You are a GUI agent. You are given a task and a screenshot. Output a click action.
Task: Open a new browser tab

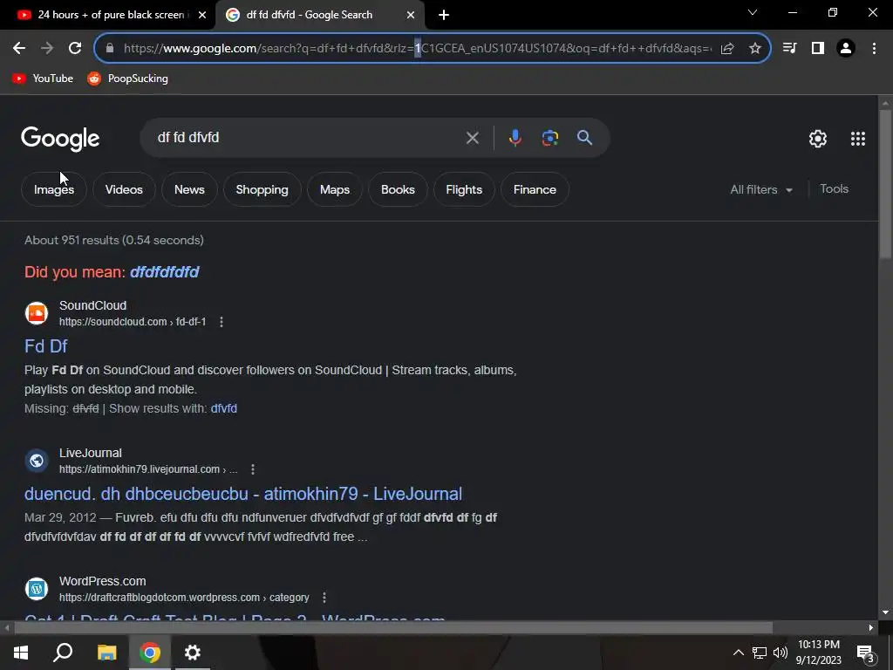[444, 16]
